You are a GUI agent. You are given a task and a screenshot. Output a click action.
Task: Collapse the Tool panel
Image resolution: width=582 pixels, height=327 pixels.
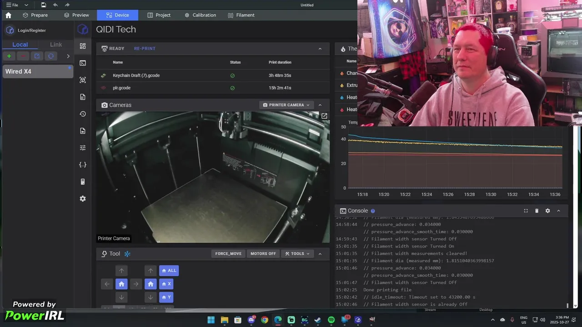click(x=320, y=254)
